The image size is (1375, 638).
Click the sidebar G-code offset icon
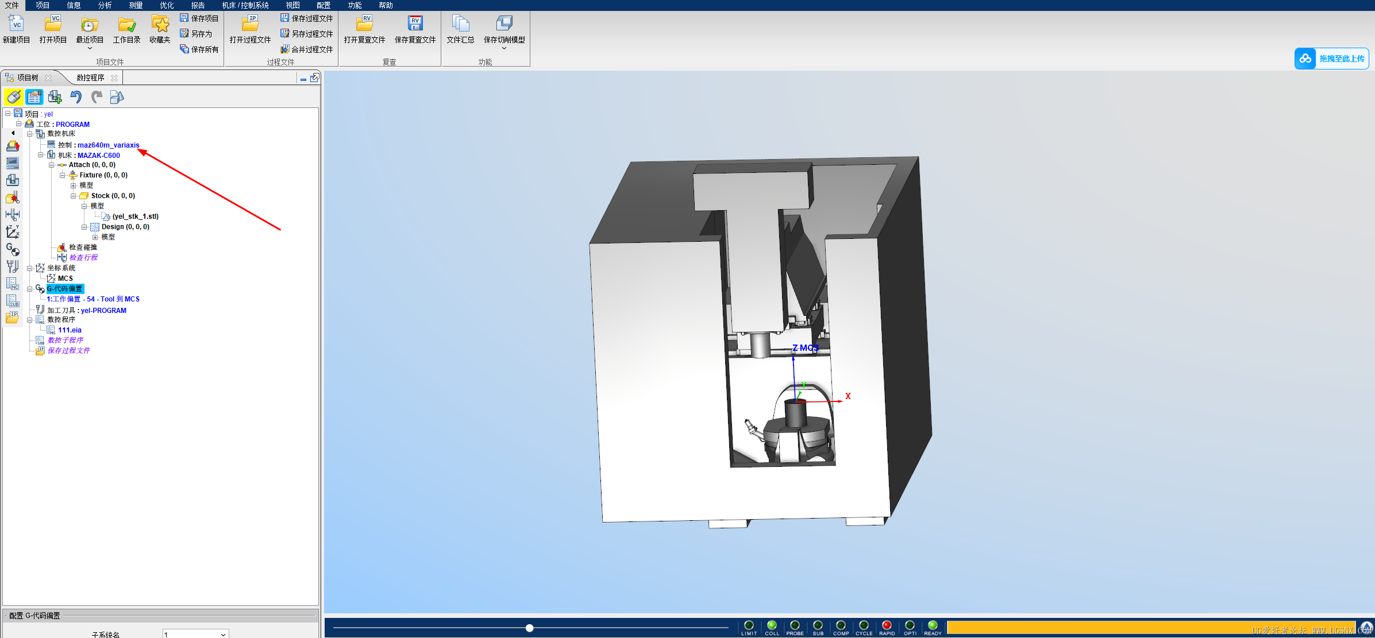(13, 249)
